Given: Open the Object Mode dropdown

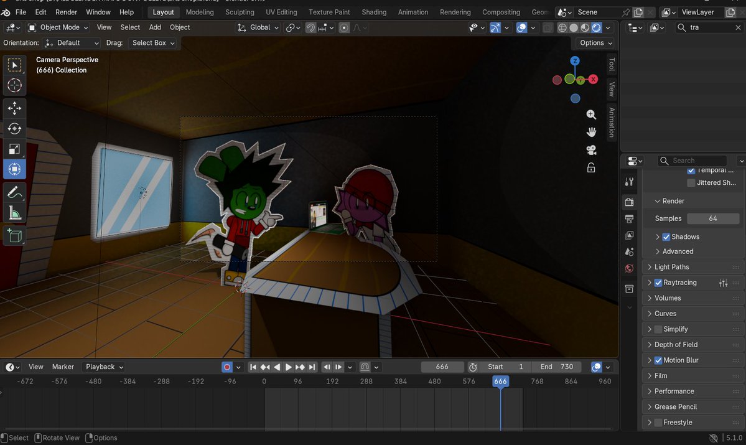Looking at the screenshot, I should 59,27.
